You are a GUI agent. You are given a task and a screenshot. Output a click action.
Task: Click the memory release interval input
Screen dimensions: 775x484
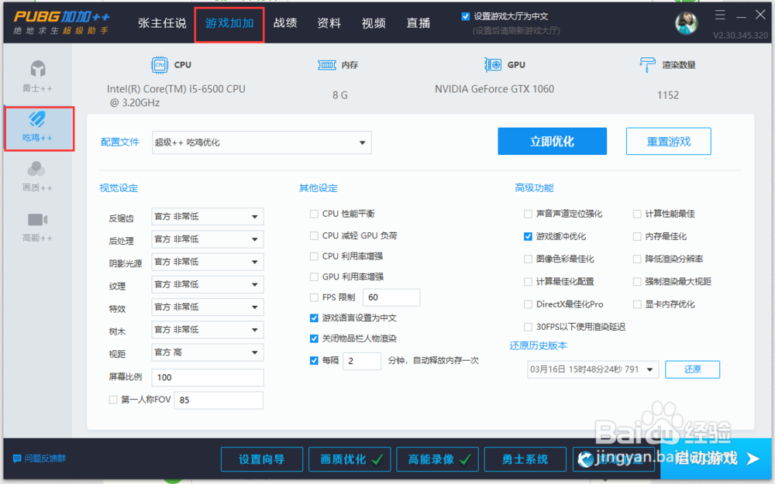(361, 361)
